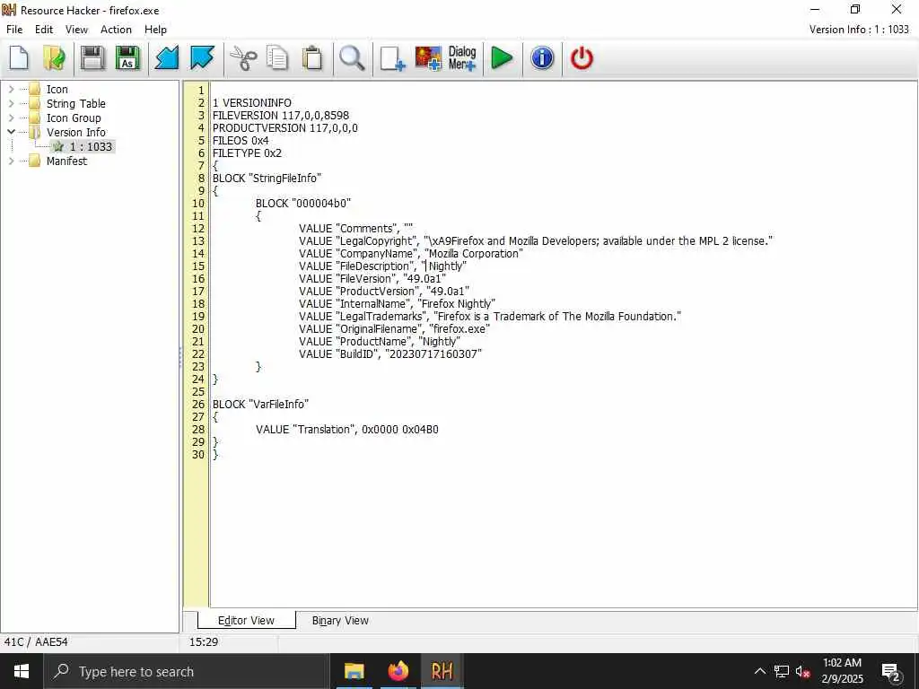Click the LegalTrademarks value line
This screenshot has height=689, width=919.
click(489, 317)
